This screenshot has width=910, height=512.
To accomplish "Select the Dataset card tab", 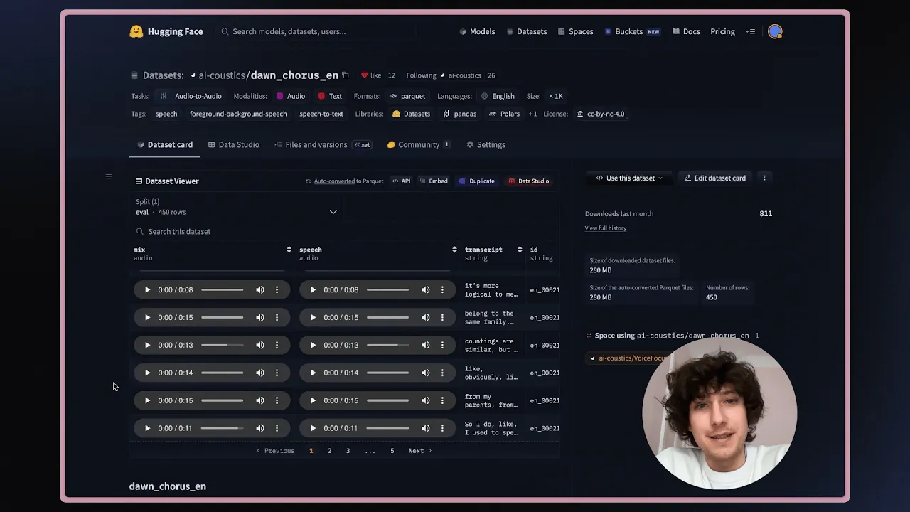I will [165, 144].
